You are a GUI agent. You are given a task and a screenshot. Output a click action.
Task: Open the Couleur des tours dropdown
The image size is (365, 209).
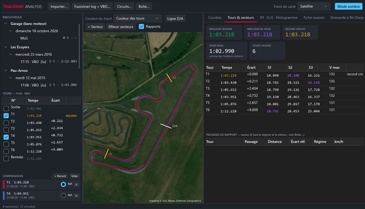tap(137, 18)
